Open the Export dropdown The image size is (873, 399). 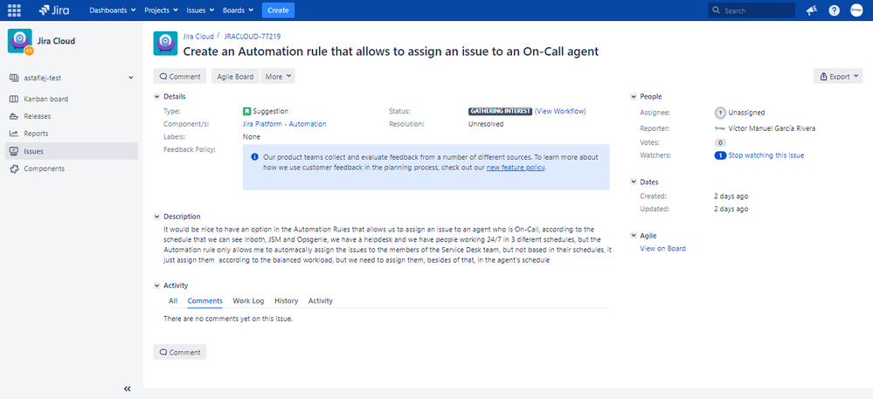(838, 76)
